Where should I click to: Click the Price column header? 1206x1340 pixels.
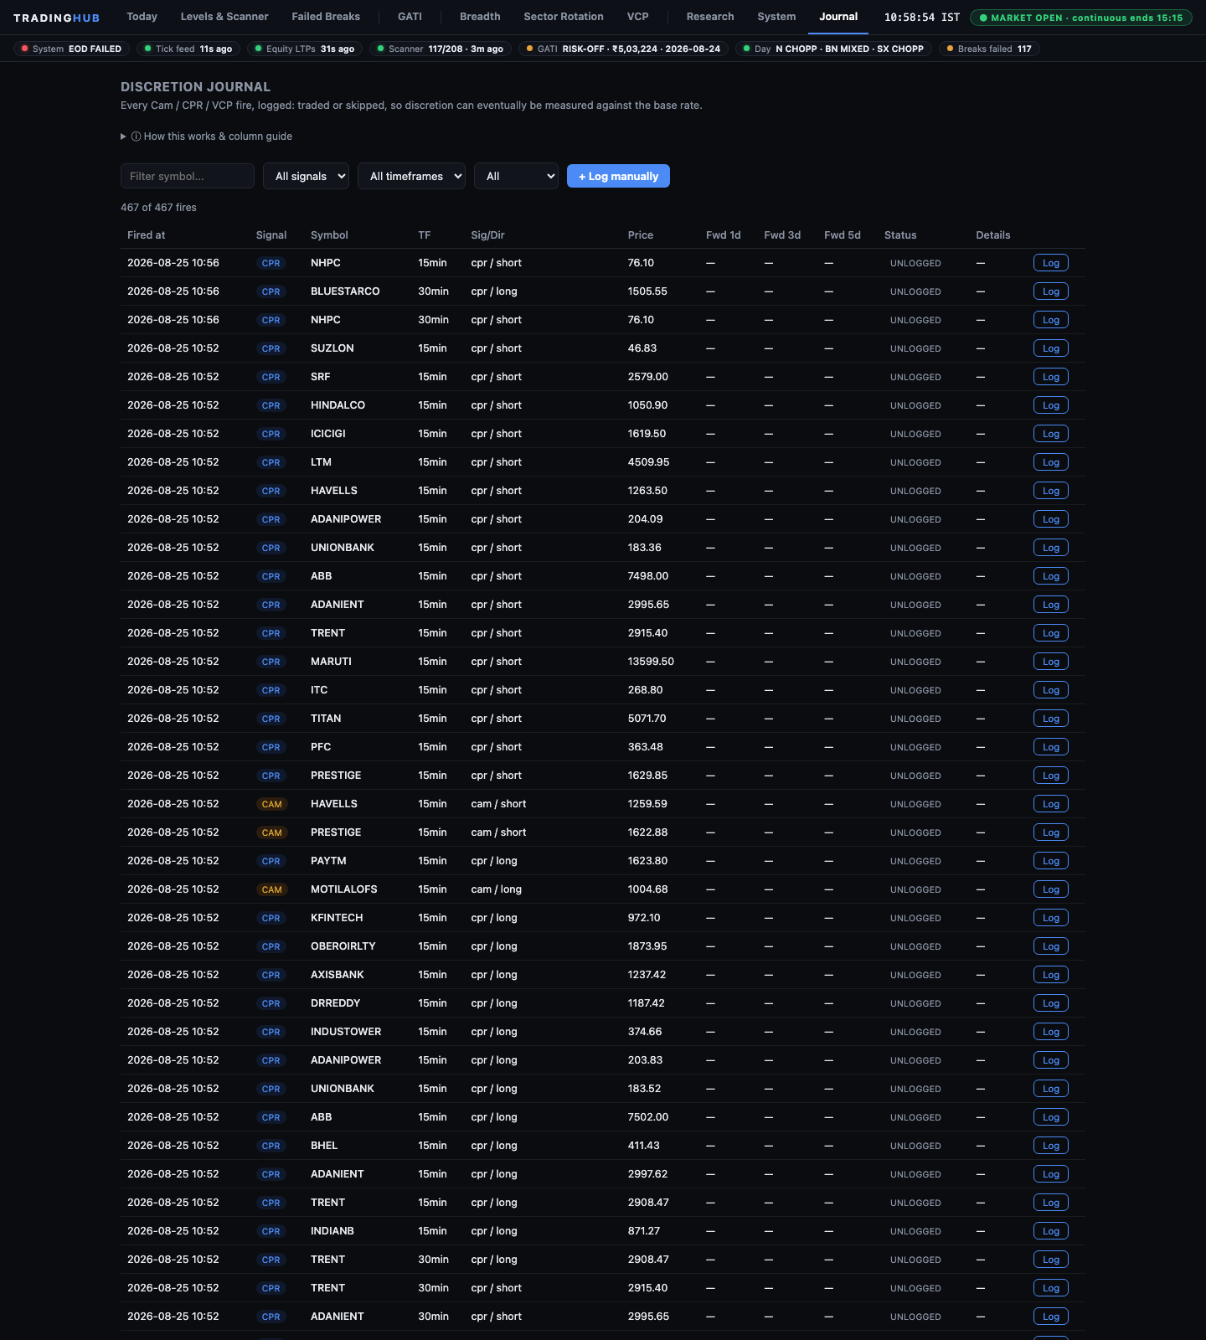click(641, 235)
